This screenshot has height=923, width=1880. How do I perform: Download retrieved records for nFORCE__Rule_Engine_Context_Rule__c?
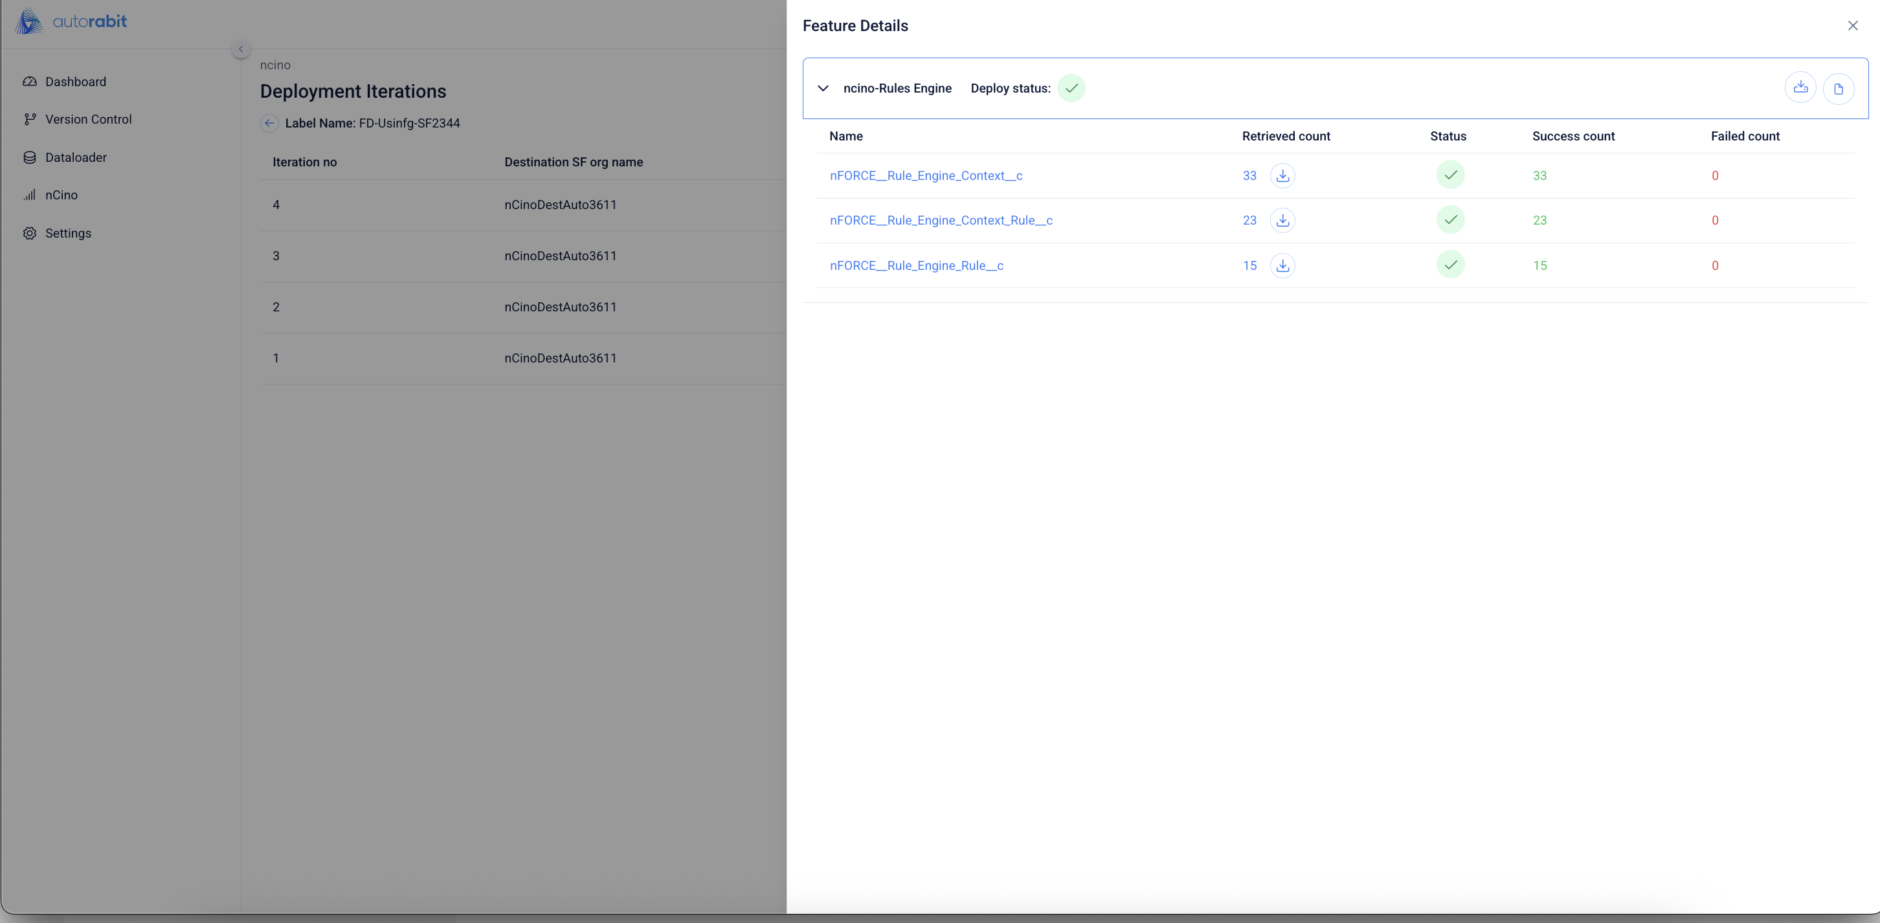point(1282,220)
